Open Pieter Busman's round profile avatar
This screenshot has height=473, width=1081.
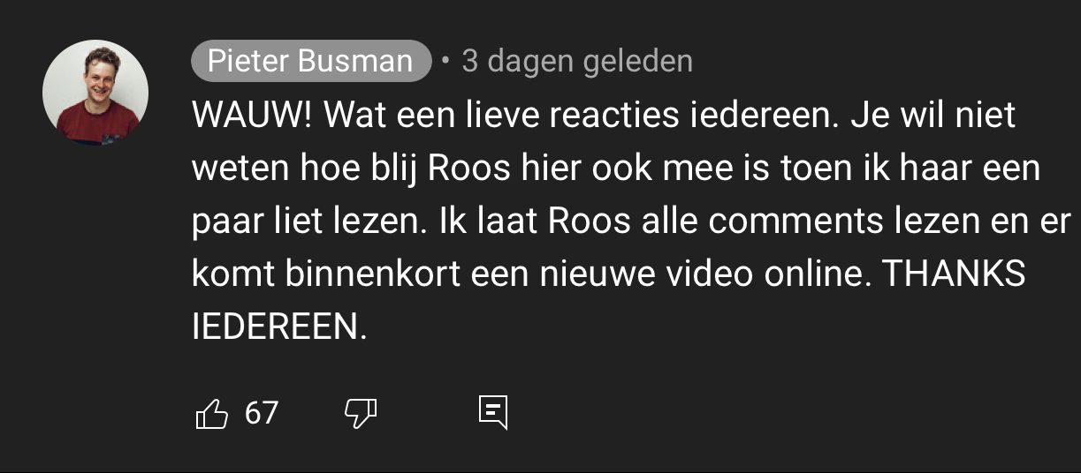[95, 92]
